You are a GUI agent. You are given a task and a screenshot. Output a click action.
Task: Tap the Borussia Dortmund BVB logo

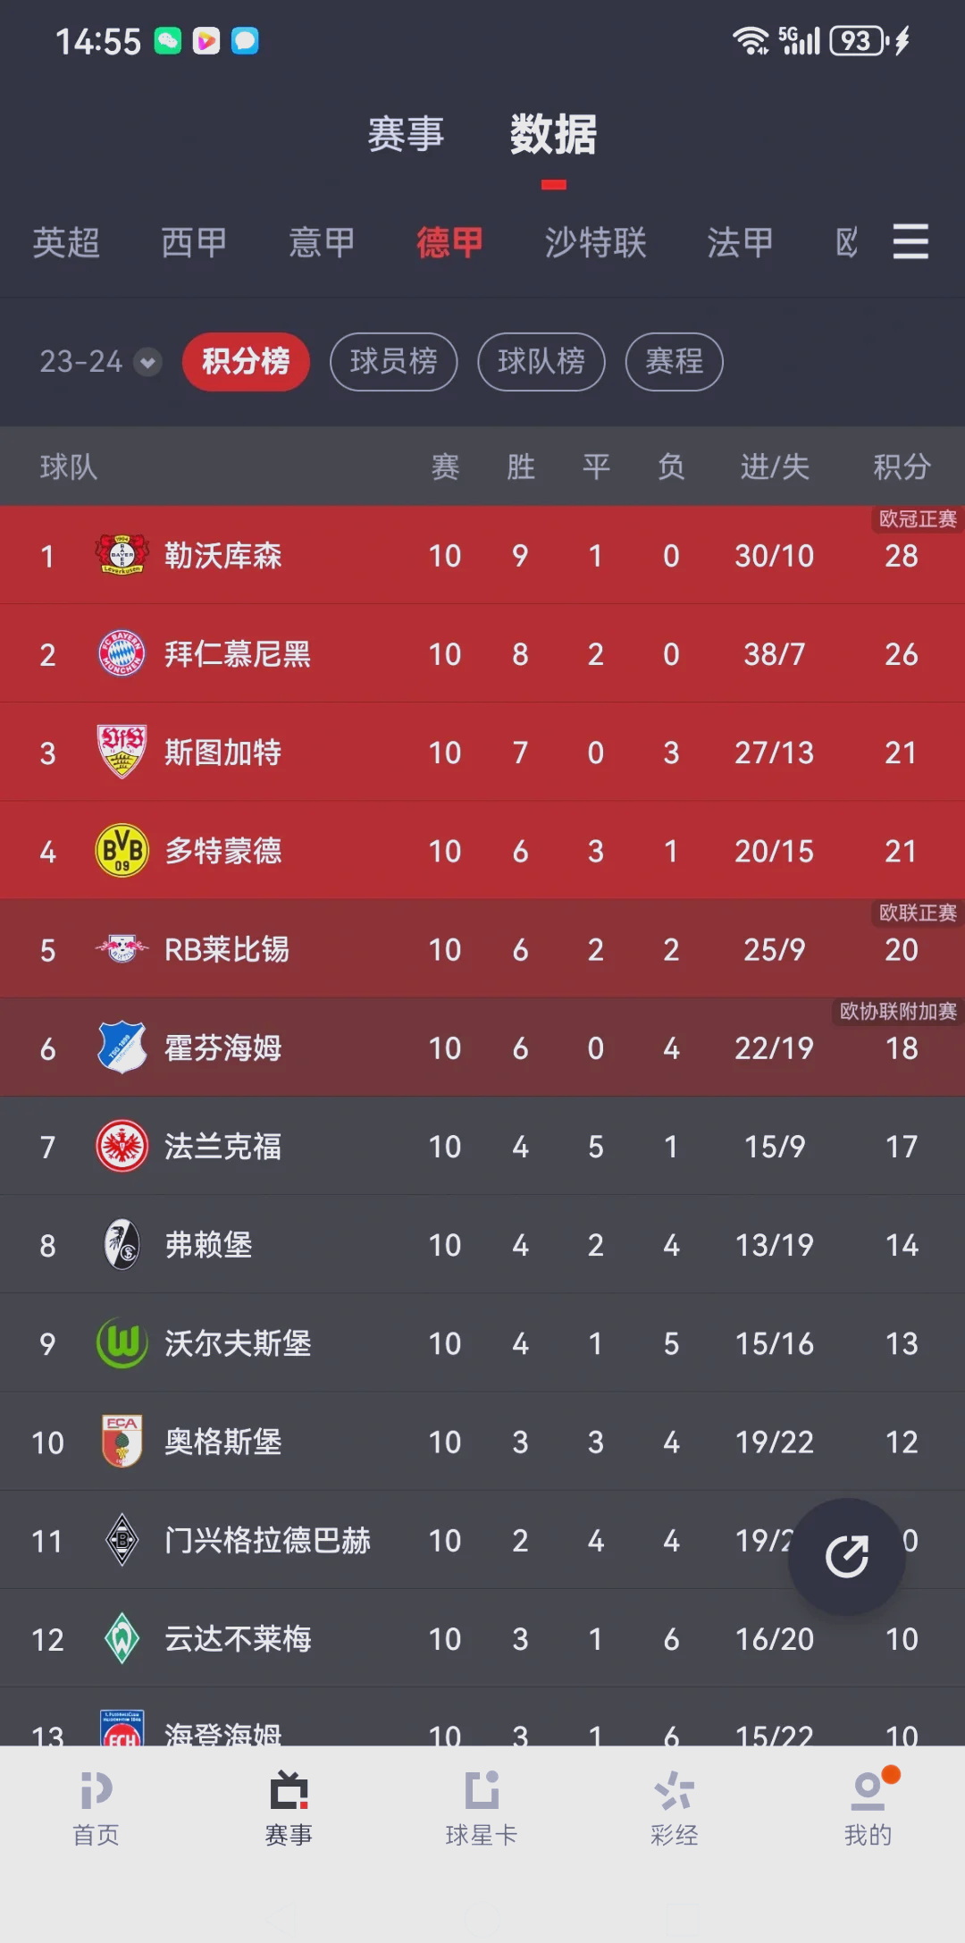click(122, 850)
